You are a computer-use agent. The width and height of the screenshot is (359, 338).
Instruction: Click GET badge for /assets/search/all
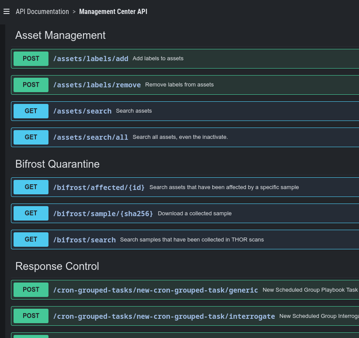tap(31, 137)
